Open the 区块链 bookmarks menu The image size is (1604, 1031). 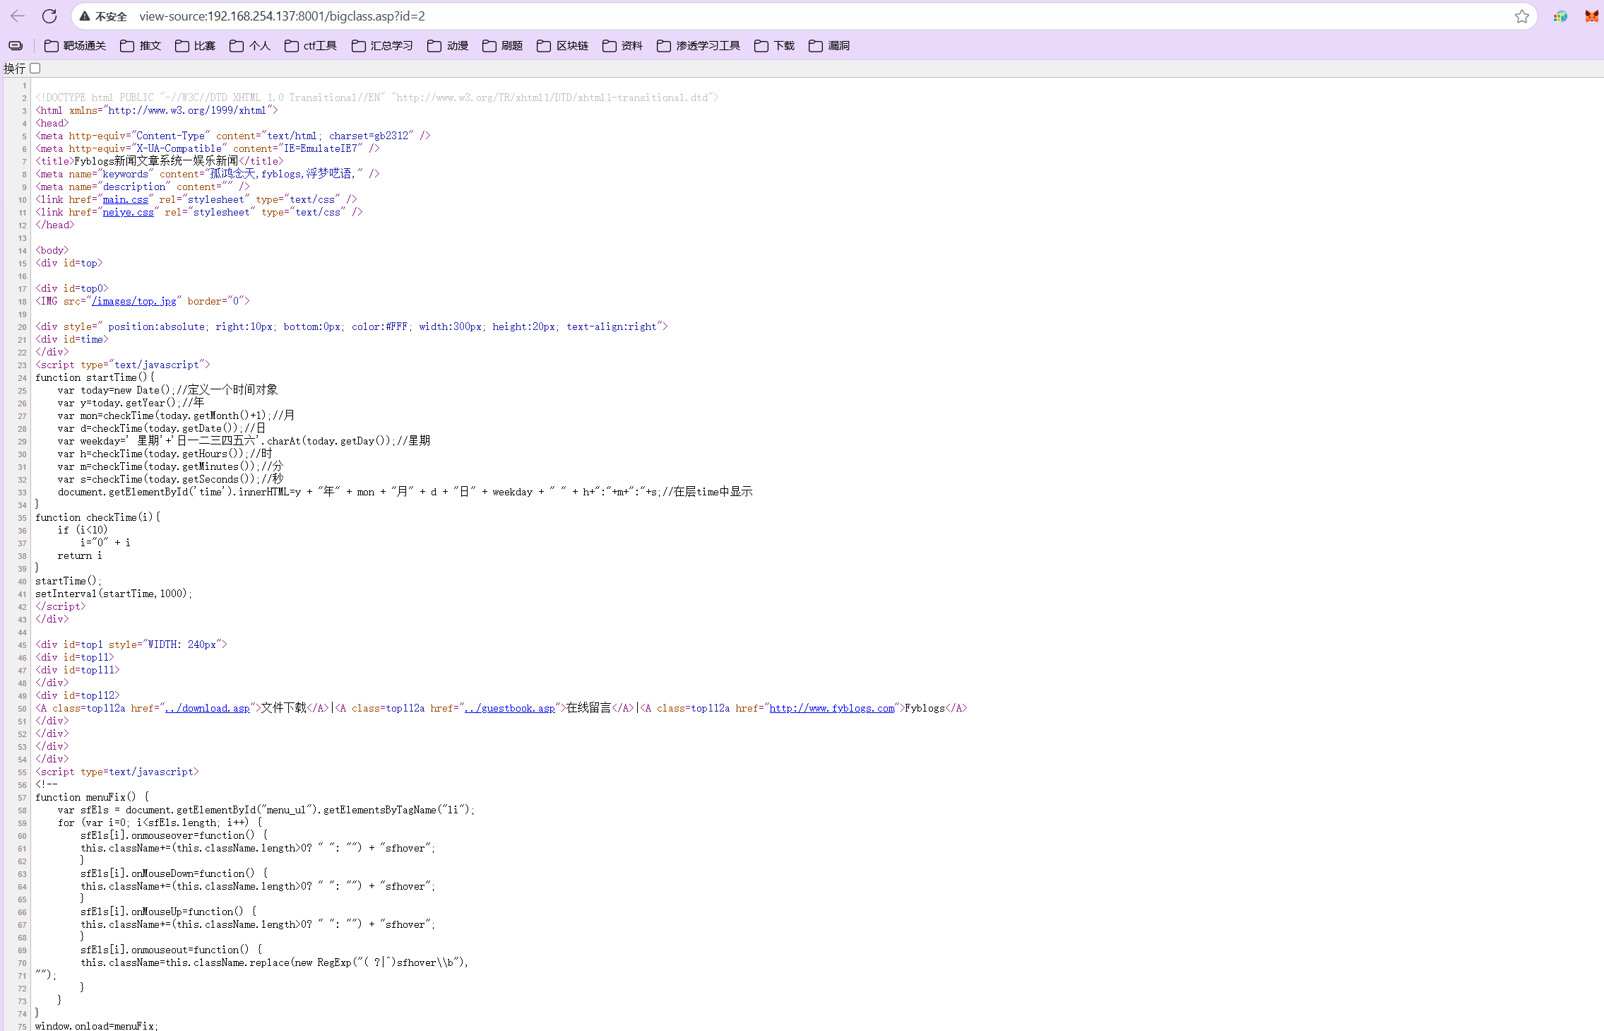click(563, 46)
